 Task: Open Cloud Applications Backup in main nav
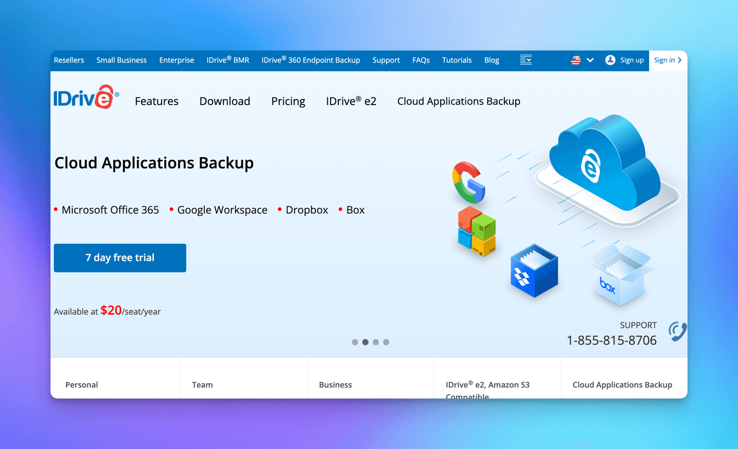[x=459, y=101]
